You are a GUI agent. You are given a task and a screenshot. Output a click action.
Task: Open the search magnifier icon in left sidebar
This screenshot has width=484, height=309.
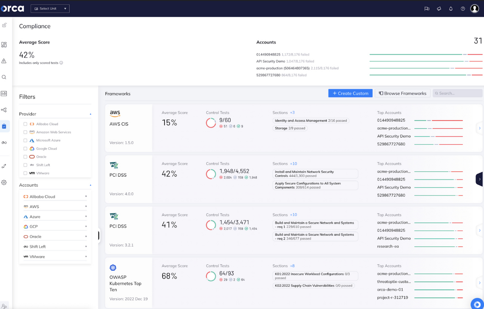(x=4, y=77)
